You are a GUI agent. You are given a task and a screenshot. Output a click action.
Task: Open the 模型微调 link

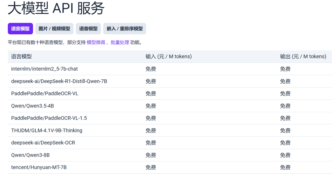(x=96, y=42)
